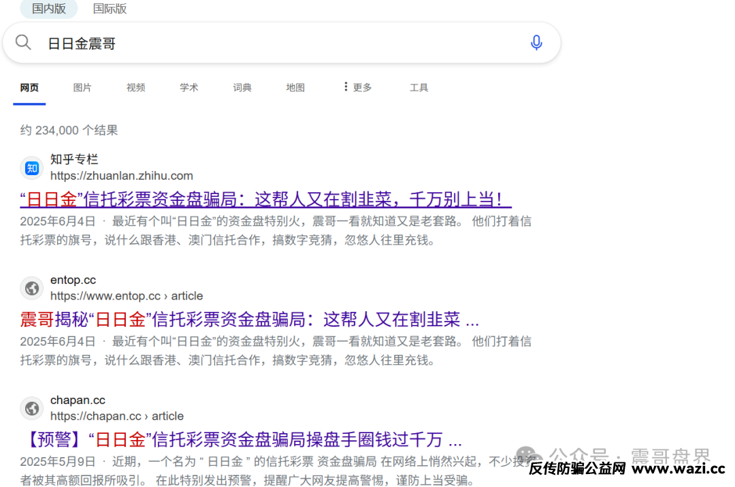Open the 【预警】“日日金” result title
The height and width of the screenshot is (487, 735).
241,439
